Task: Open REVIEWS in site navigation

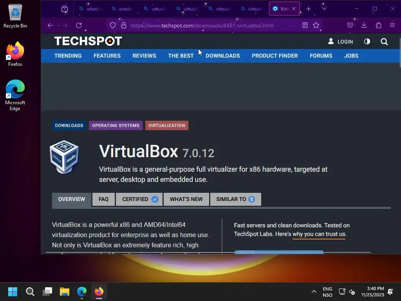Action: click(144, 56)
